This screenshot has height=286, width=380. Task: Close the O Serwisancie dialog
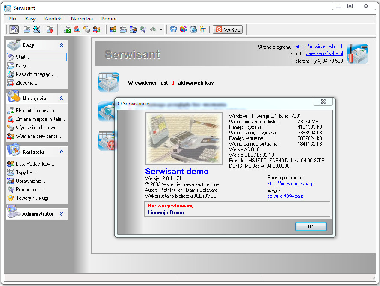pos(323,102)
